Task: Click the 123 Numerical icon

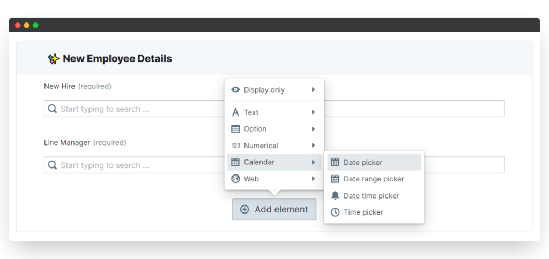Action: point(236,146)
